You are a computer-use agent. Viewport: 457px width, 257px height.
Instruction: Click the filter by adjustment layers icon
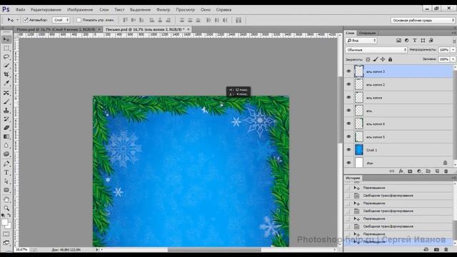(x=406, y=41)
